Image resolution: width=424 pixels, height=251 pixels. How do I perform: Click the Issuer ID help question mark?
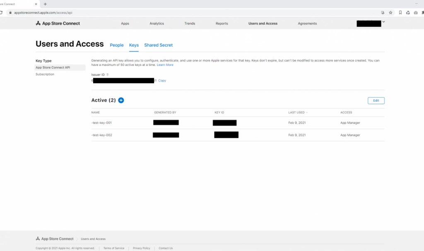pos(107,75)
